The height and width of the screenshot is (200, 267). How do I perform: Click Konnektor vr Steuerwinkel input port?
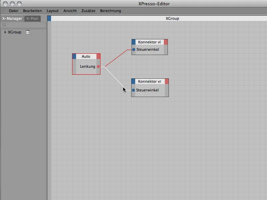point(133,90)
